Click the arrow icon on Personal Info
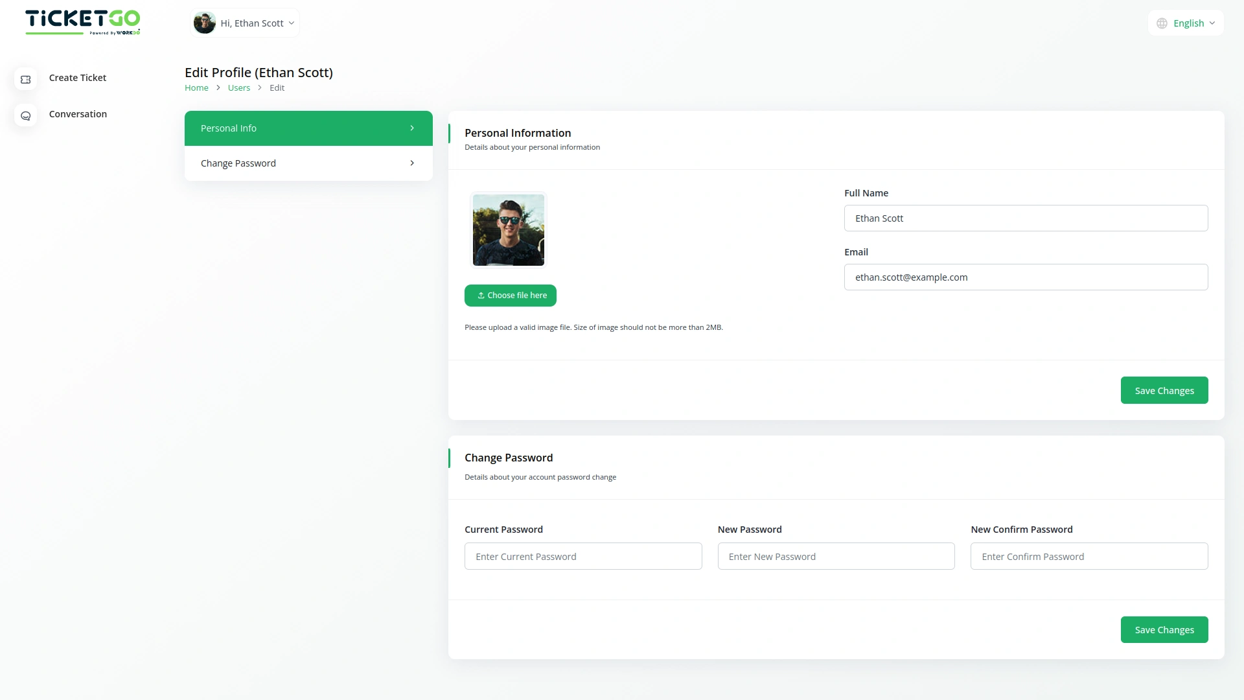The height and width of the screenshot is (700, 1244). (x=412, y=128)
